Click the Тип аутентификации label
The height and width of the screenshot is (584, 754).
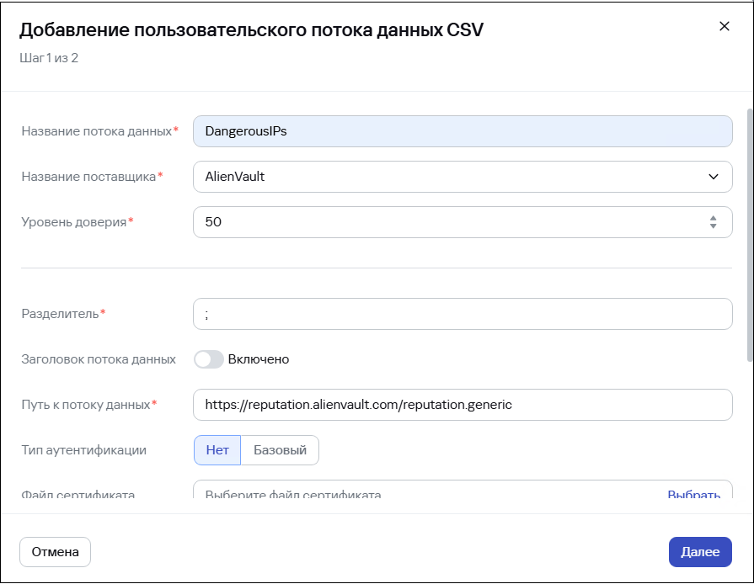coord(83,450)
